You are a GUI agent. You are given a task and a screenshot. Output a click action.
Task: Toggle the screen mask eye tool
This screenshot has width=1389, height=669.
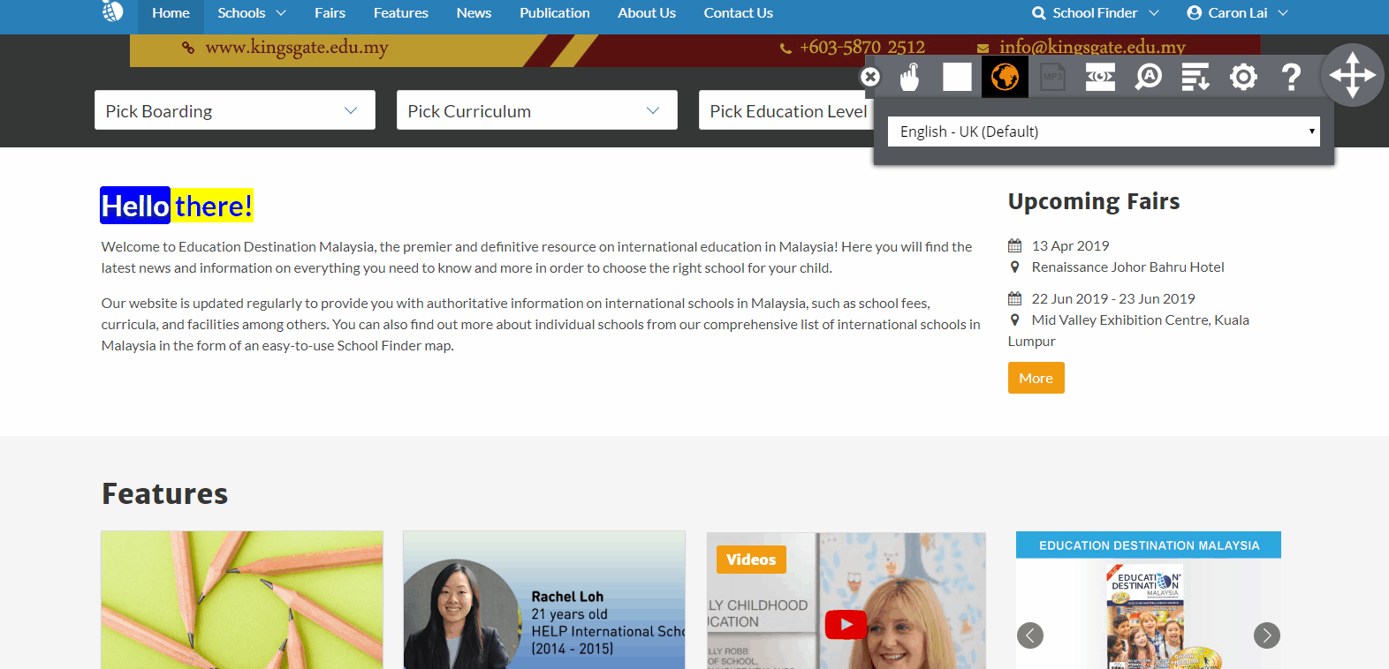[x=1100, y=78]
